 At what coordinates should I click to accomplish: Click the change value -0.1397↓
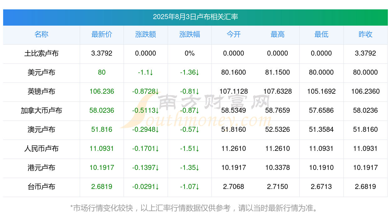(x=146, y=168)
